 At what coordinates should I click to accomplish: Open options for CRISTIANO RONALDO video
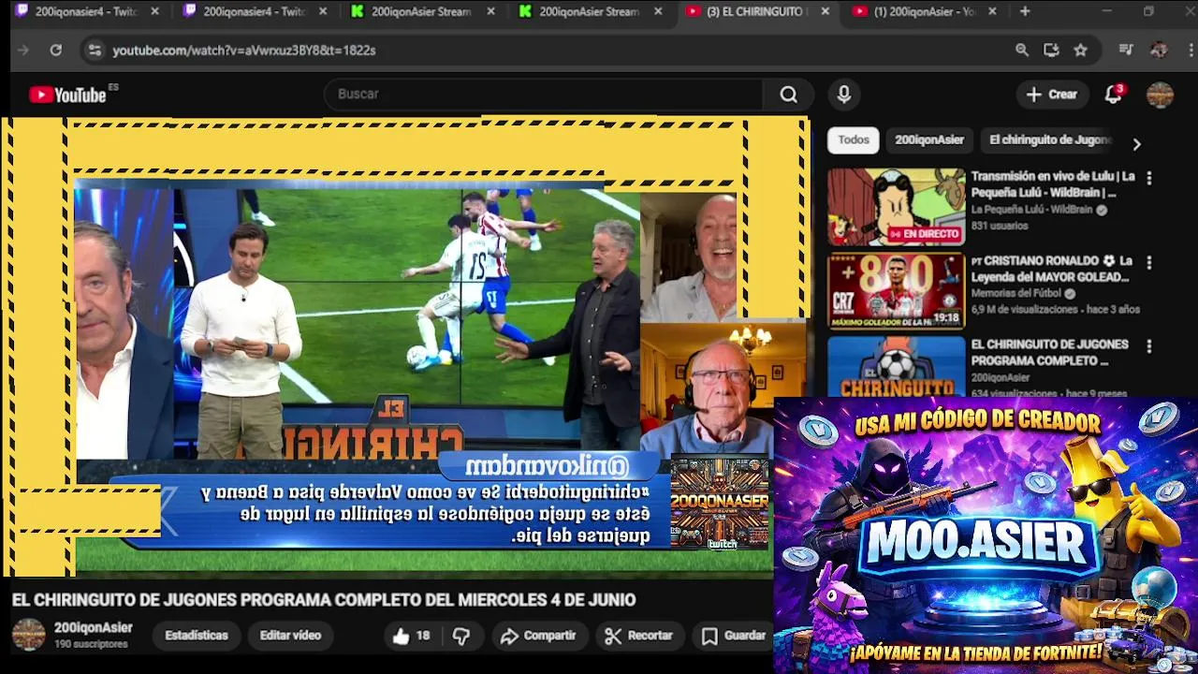pyautogui.click(x=1148, y=263)
